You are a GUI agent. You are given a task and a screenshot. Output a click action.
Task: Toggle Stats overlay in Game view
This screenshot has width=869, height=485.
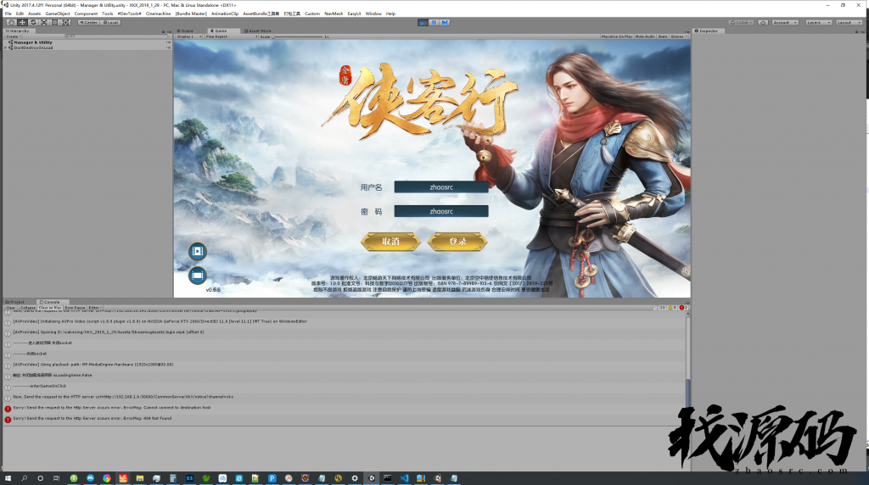[663, 36]
